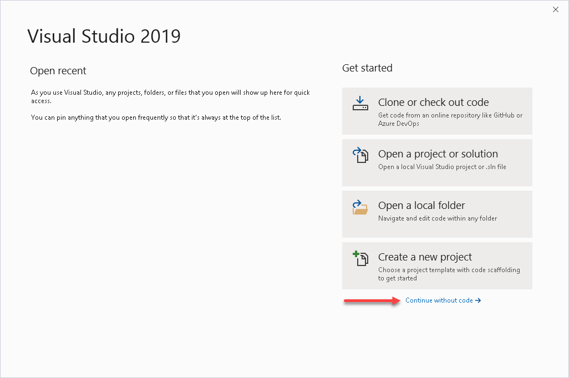Click the Get started heading
569x378 pixels.
(x=367, y=68)
